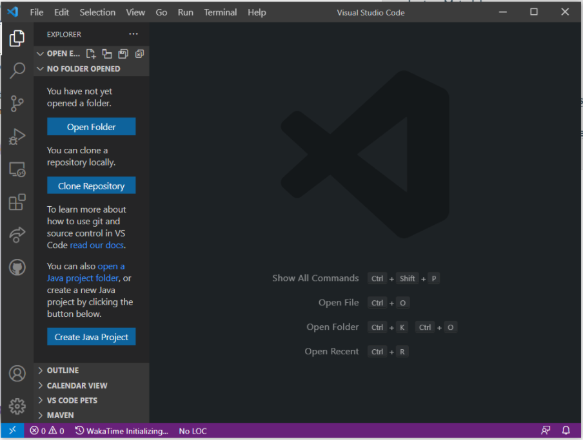583x440 pixels.
Task: Follow the 'read our docs' link
Action: click(x=97, y=245)
